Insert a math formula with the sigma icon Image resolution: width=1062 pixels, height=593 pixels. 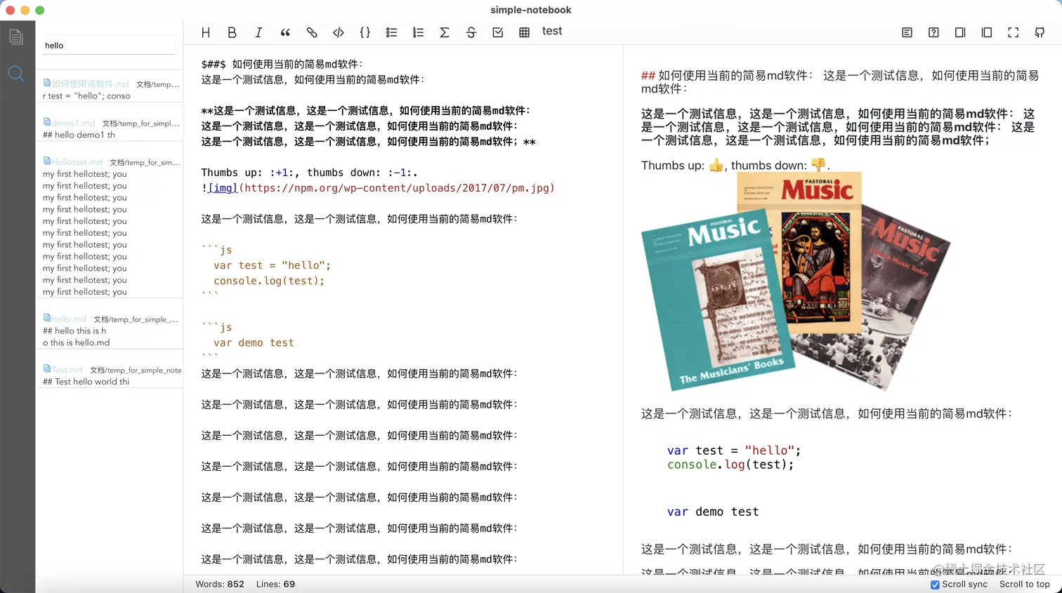coord(445,32)
